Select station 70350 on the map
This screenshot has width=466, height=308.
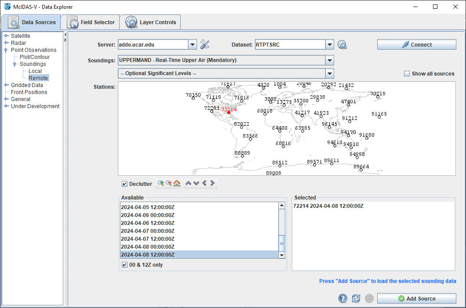193,98
